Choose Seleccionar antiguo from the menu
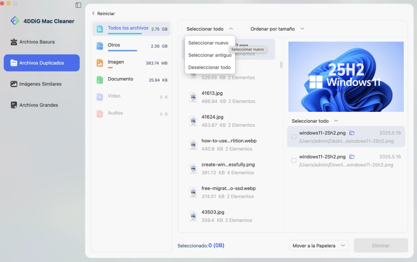Screen dimensions: 417x262 coord(210,55)
